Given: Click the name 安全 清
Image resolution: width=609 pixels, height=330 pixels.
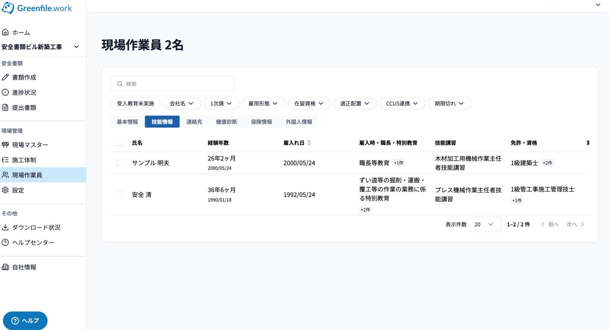Looking at the screenshot, I should [142, 195].
